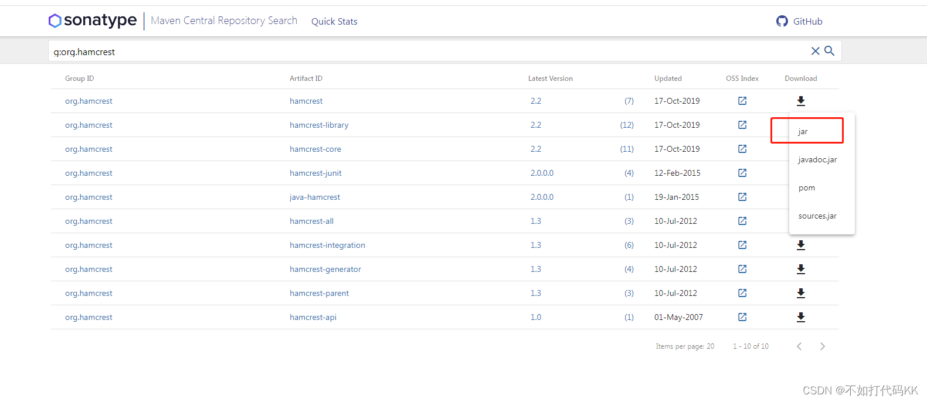This screenshot has width=927, height=402.
Task: Open hamcrest-integration artifact link
Action: tap(327, 245)
